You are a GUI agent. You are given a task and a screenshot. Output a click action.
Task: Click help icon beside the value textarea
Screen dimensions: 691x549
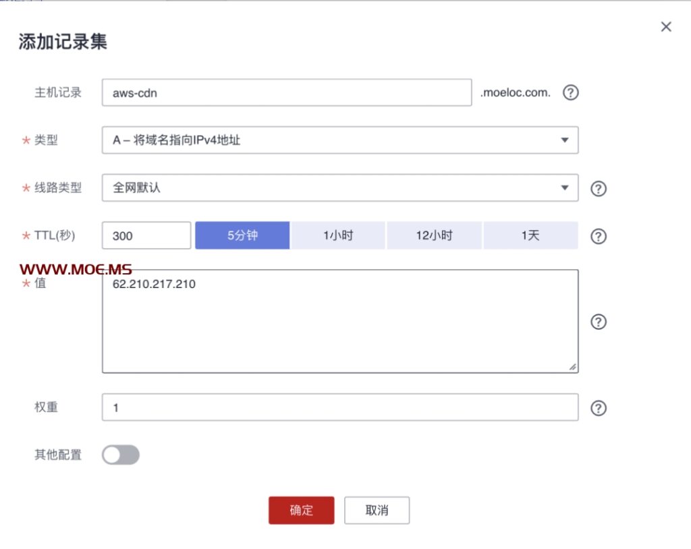598,322
